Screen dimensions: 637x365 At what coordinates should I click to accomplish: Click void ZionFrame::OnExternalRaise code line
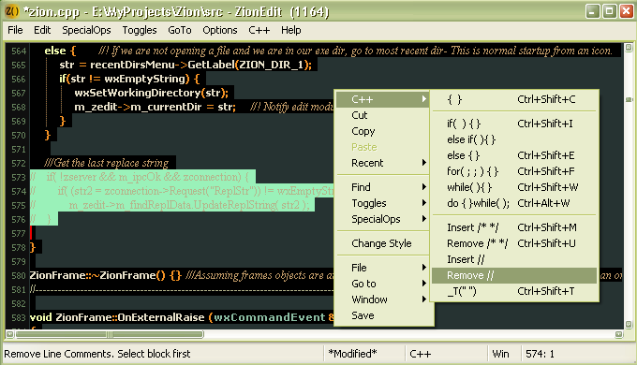[x=182, y=317]
